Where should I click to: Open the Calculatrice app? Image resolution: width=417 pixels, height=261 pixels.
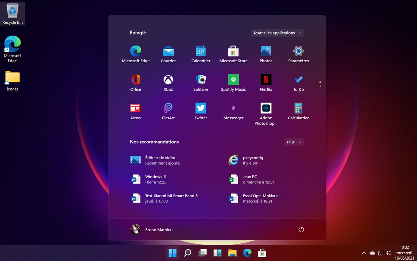click(x=298, y=108)
